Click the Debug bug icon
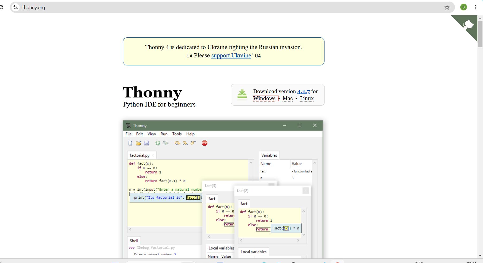Screen dimensions: 483x263 point(166,143)
